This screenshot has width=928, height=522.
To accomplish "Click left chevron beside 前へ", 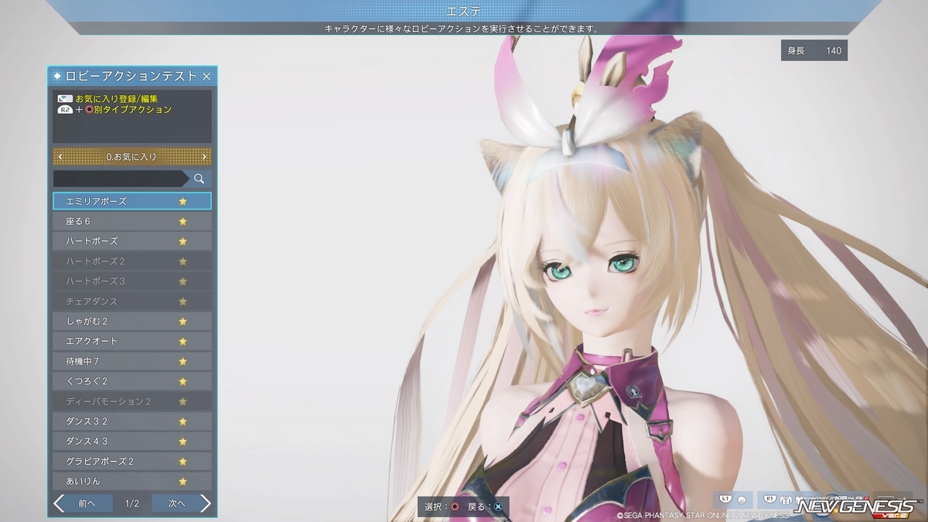I will tap(59, 503).
